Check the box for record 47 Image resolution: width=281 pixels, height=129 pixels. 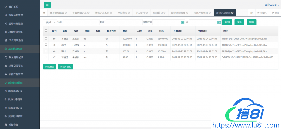(46, 57)
